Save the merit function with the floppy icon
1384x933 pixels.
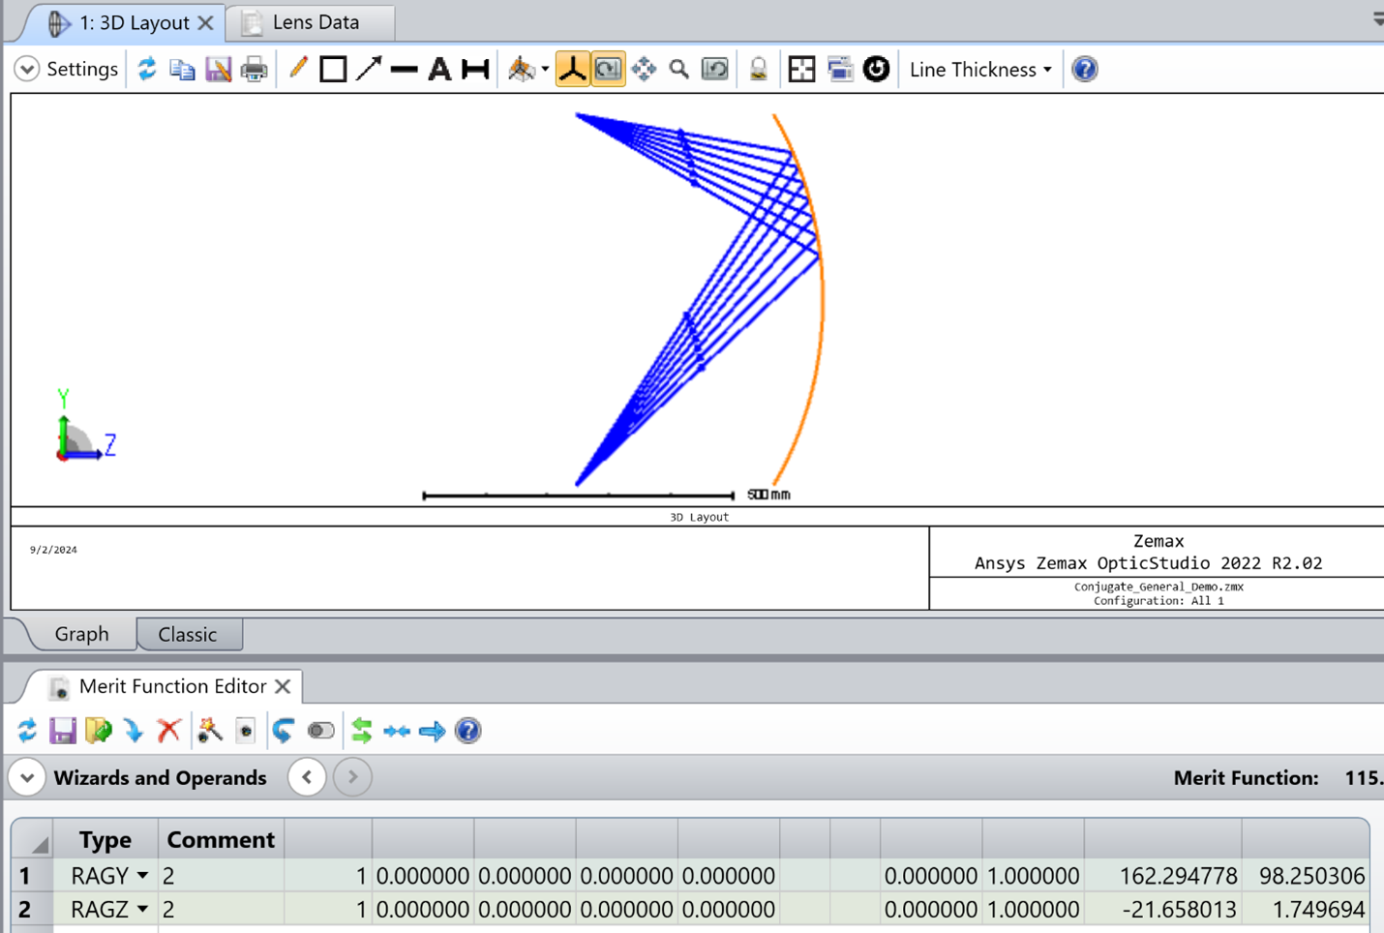(63, 731)
